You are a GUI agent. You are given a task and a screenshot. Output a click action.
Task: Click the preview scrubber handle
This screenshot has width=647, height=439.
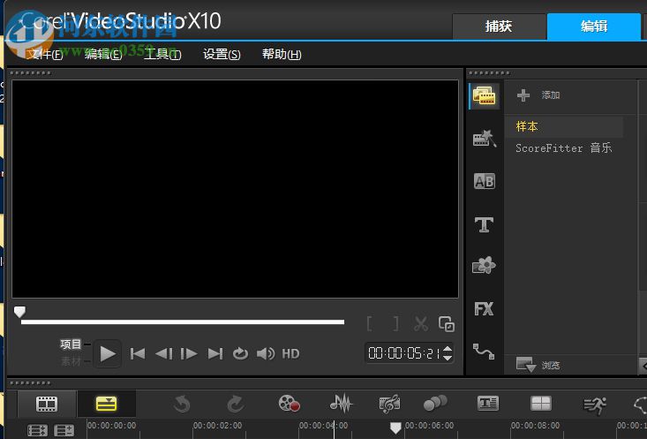(x=19, y=312)
